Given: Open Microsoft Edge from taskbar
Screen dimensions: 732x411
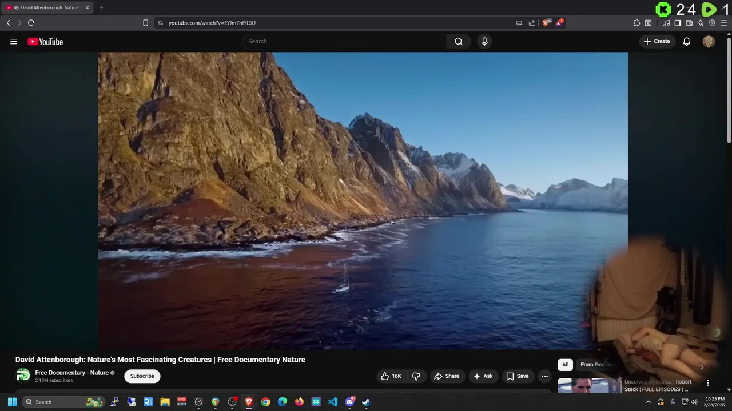Looking at the screenshot, I should tap(283, 402).
